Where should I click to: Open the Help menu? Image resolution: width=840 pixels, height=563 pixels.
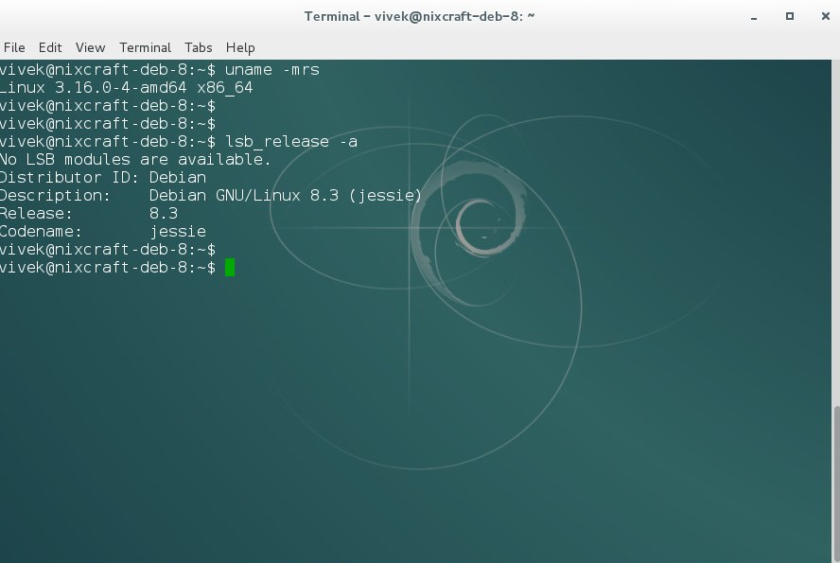coord(240,47)
